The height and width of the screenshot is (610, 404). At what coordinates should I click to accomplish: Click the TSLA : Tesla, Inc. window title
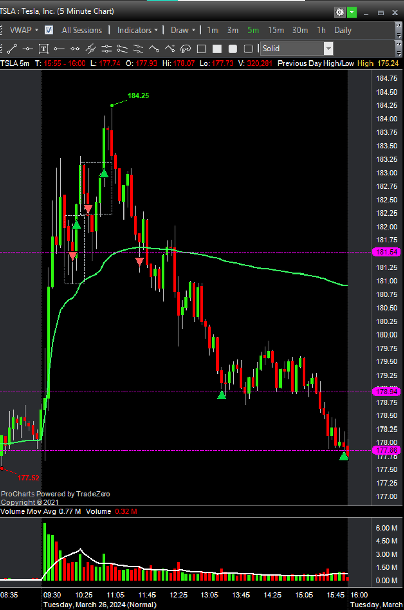(57, 11)
